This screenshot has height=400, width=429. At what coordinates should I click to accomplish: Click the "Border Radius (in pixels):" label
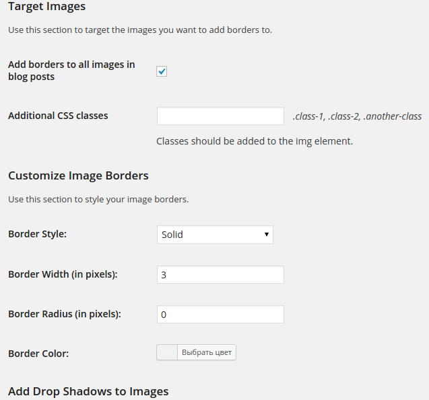pyautogui.click(x=65, y=314)
